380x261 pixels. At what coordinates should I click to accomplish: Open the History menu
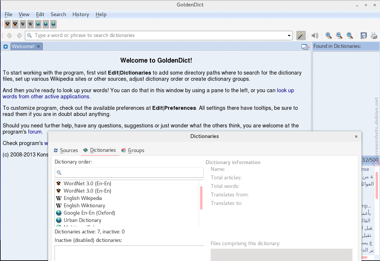[81, 14]
